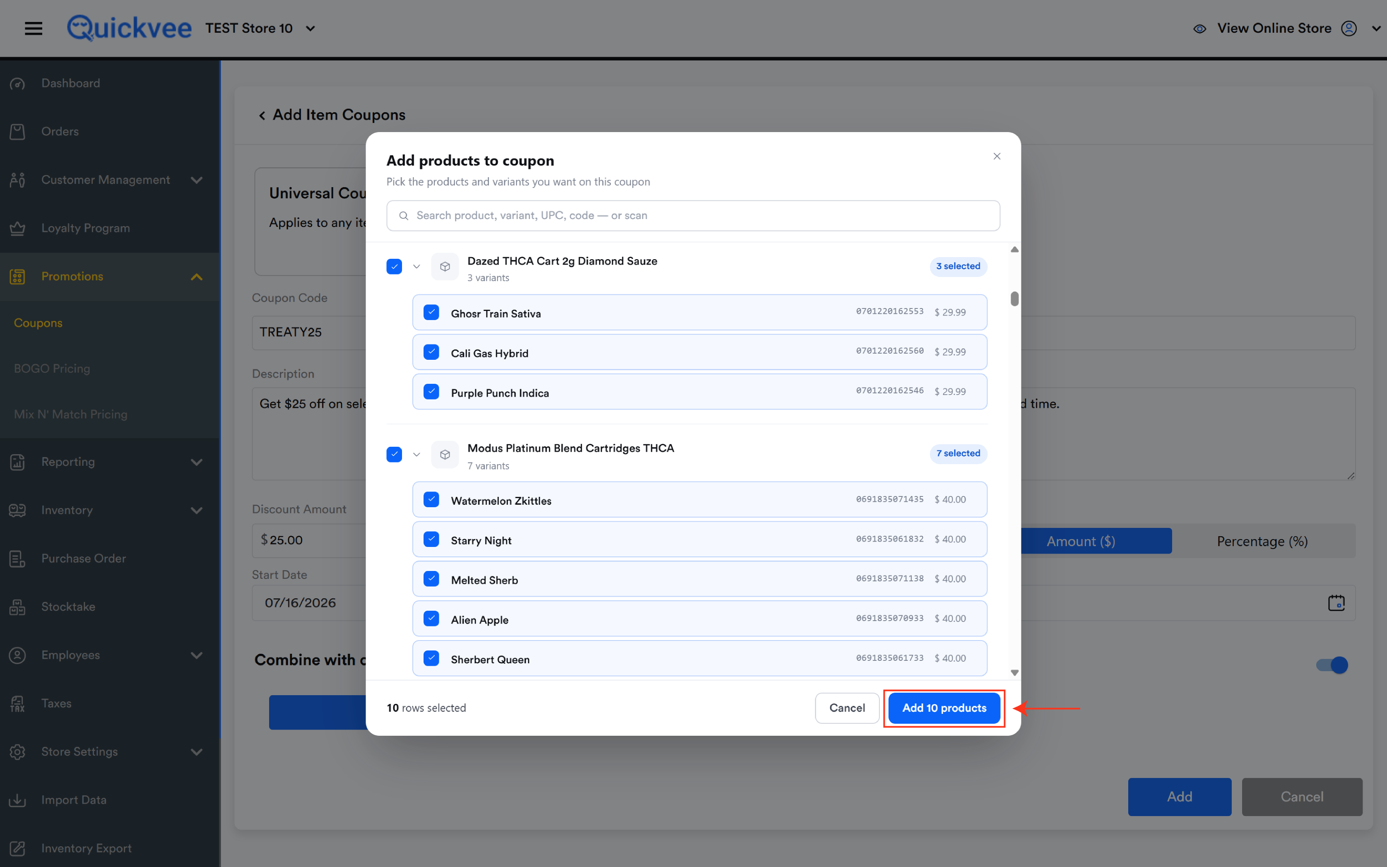The width and height of the screenshot is (1387, 867).
Task: Uncheck the Alien Apple variant
Action: pos(431,618)
